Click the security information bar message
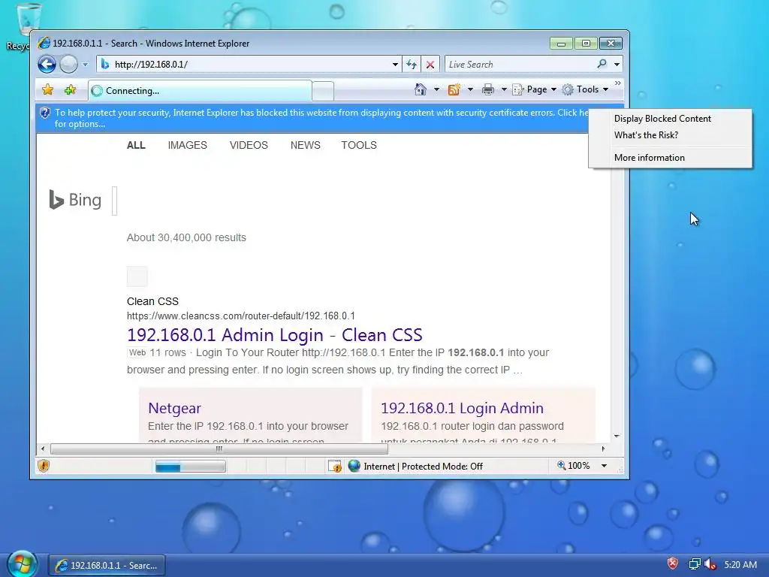 coord(321,118)
